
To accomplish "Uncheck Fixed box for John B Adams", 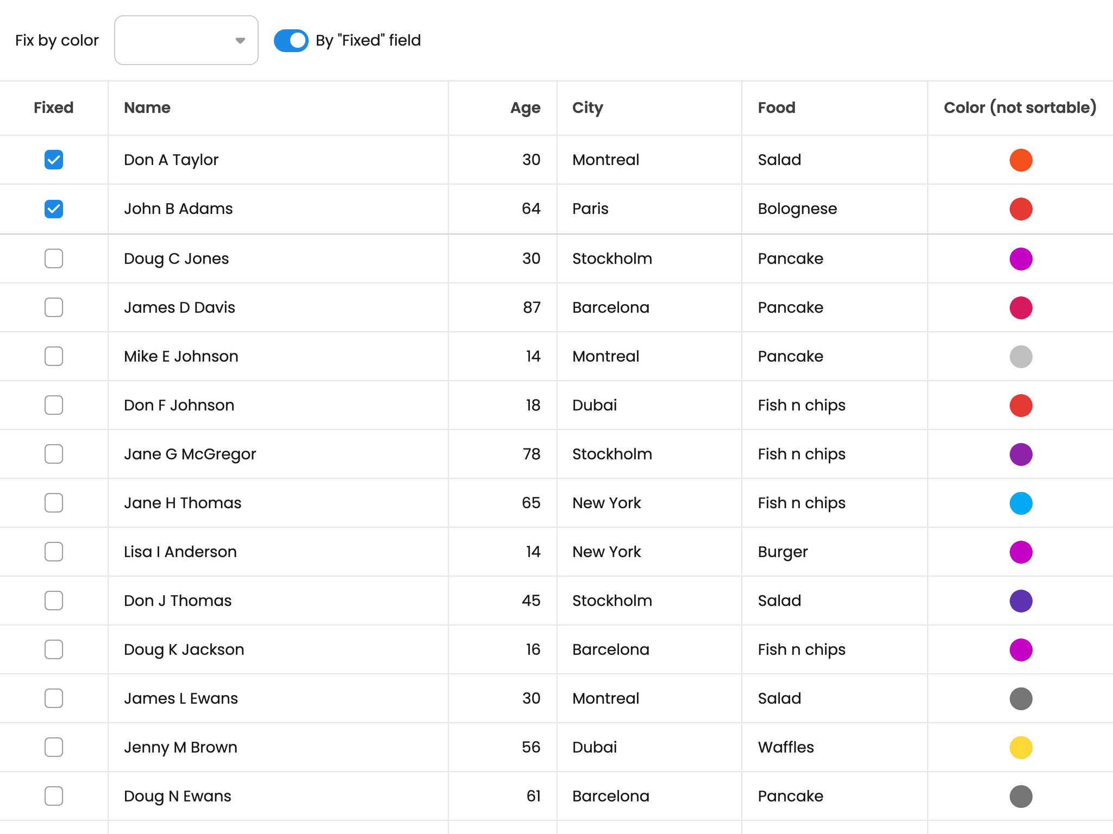I will [x=54, y=208].
